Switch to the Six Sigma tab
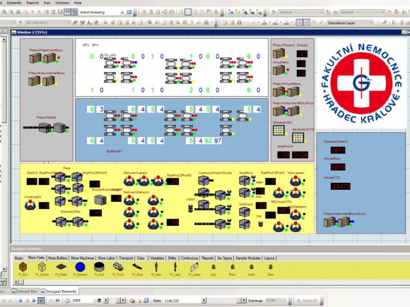The width and height of the screenshot is (410, 307). tap(225, 258)
